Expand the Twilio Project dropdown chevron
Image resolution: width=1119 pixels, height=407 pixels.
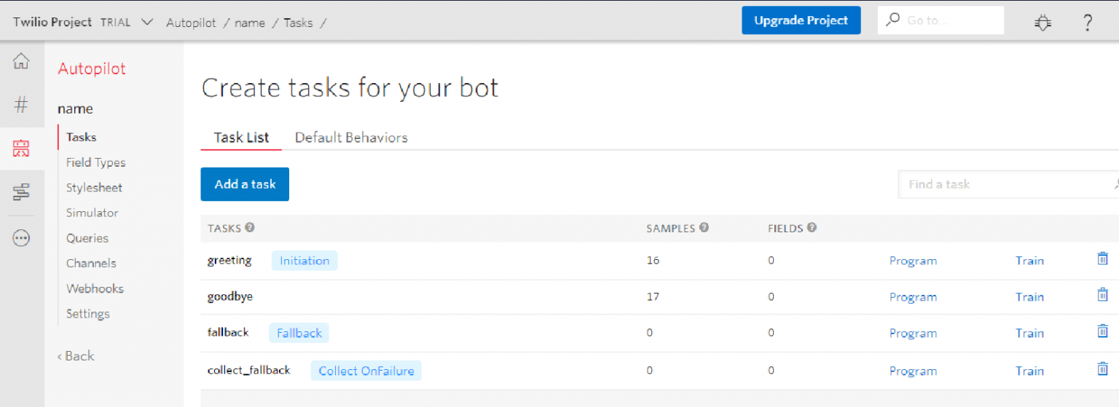[x=147, y=22]
